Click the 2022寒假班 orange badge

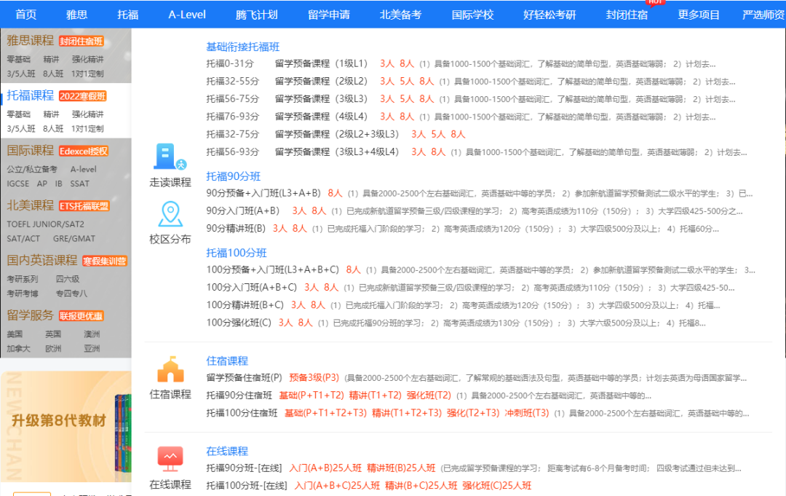click(83, 96)
